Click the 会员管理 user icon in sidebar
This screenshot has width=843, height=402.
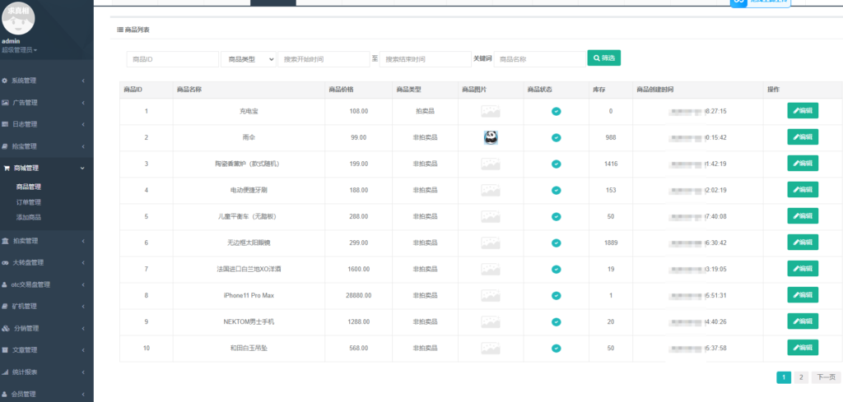(5, 394)
